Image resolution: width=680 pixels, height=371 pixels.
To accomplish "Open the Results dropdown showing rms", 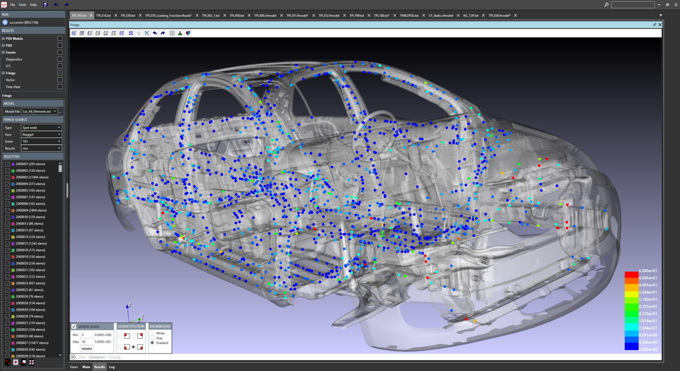I will (x=41, y=148).
